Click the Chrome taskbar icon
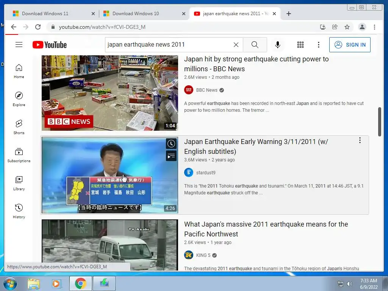 point(80,283)
